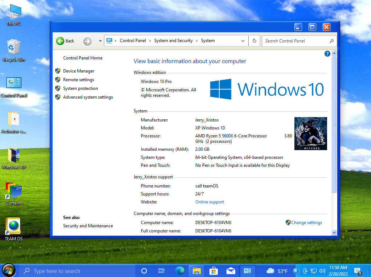Select the Control Panel desktop shortcut
This screenshot has width=371, height=277.
(x=14, y=87)
